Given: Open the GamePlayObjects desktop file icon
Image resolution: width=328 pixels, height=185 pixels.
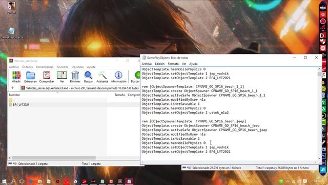Looking at the screenshot, I should 11,31.
